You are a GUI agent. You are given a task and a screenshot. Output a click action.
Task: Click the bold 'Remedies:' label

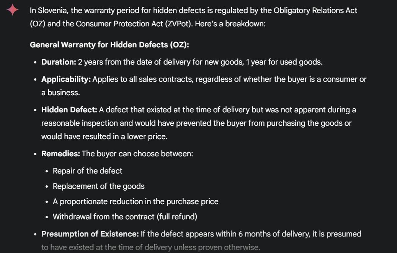(x=60, y=154)
